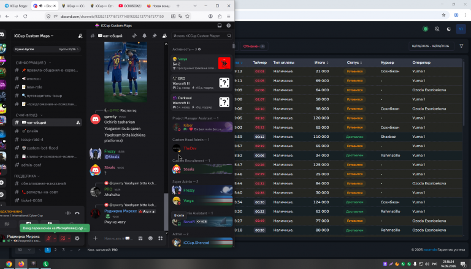Sort orders table by Итого column
The height and width of the screenshot is (269, 471).
click(x=321, y=63)
